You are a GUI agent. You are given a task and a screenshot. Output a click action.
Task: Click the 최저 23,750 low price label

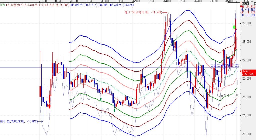coord(19,121)
